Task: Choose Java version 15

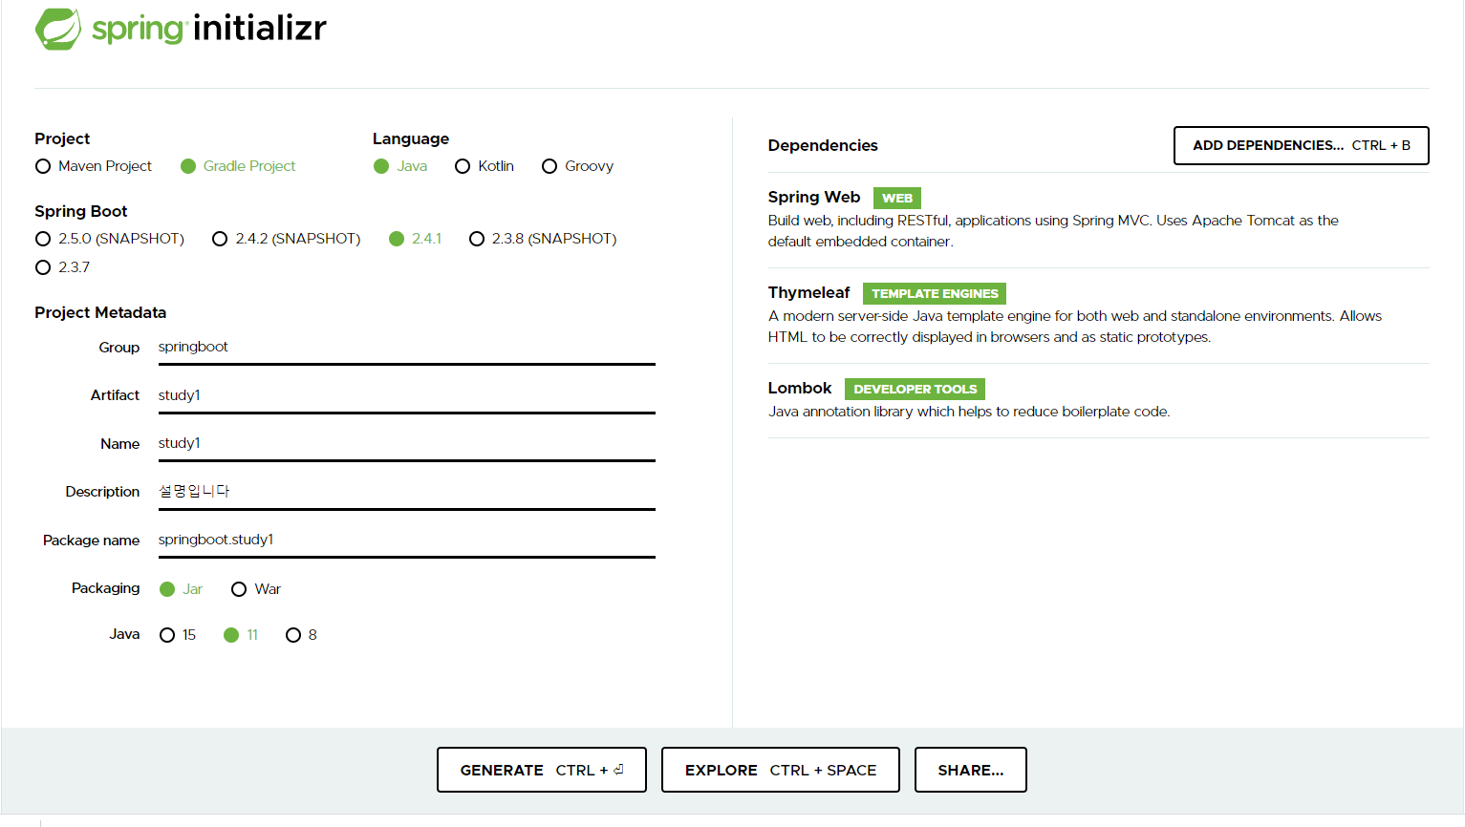Action: click(x=178, y=635)
